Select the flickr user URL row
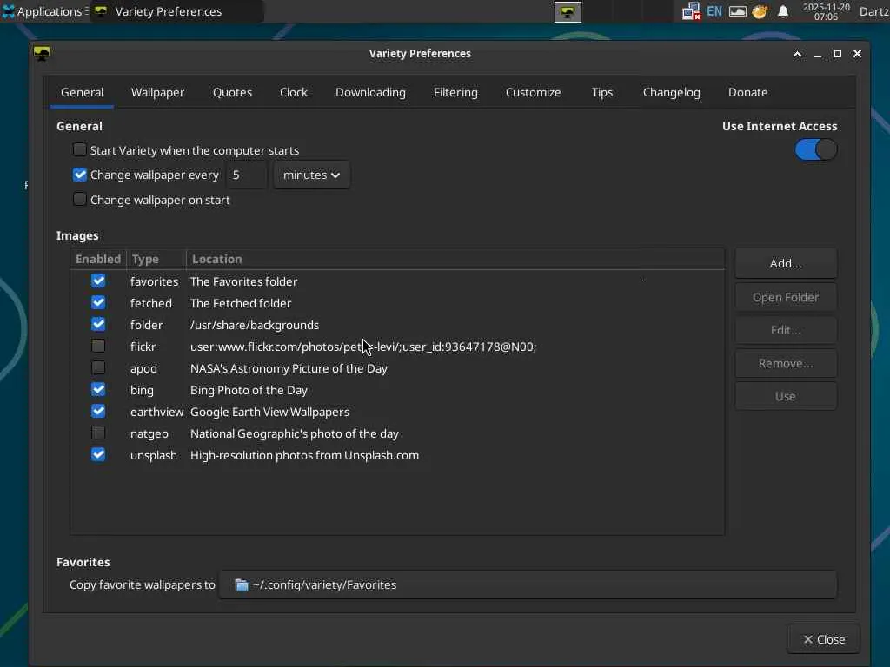Image resolution: width=890 pixels, height=667 pixels. coord(397,347)
